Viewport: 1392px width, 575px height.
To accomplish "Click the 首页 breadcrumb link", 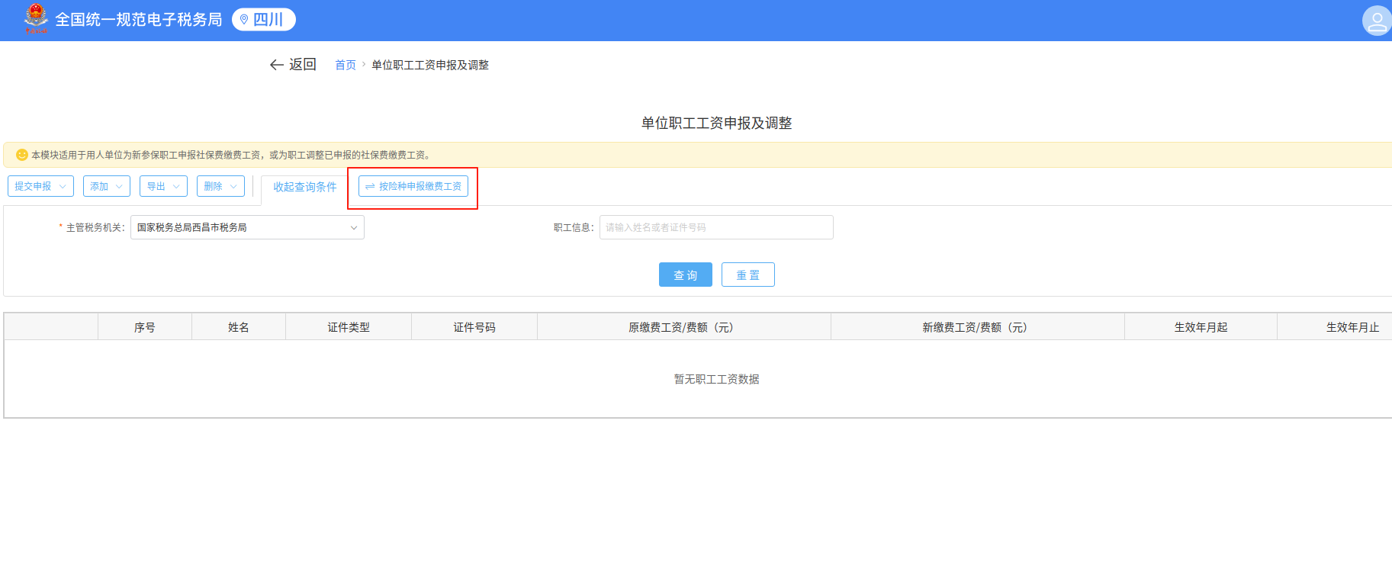I will 346,65.
